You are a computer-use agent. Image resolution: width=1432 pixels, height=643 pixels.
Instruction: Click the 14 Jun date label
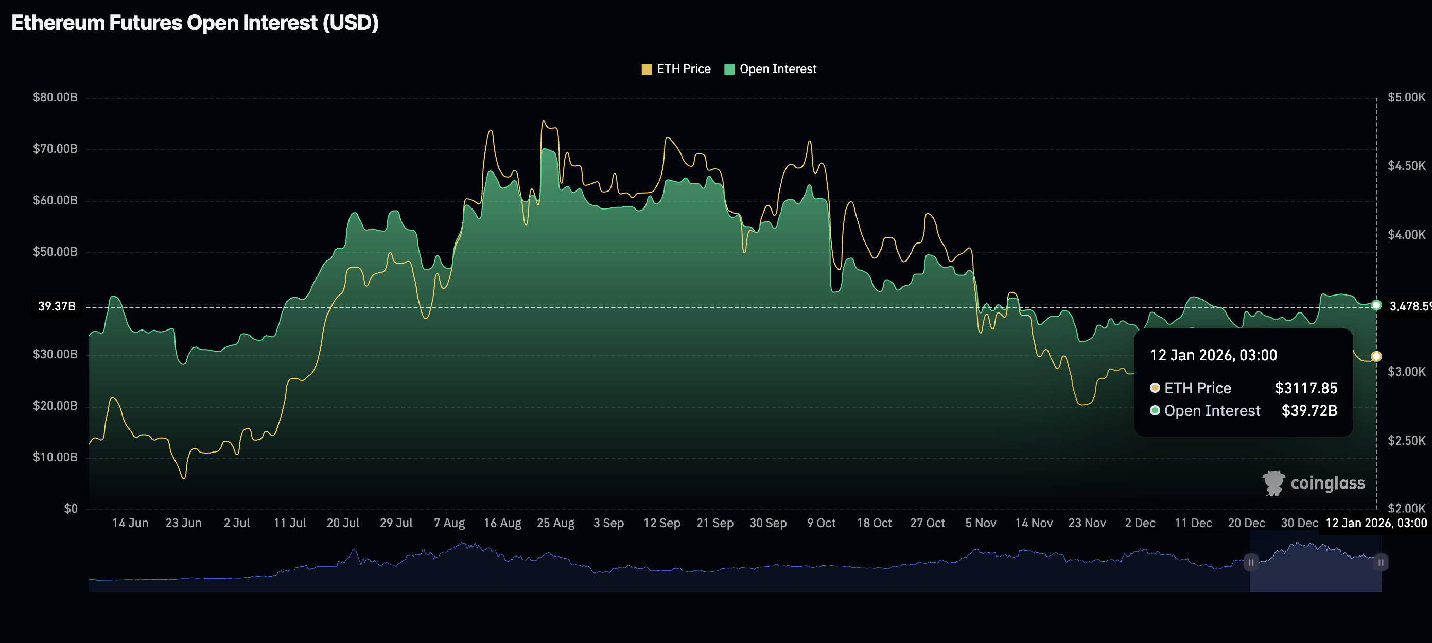coord(130,523)
